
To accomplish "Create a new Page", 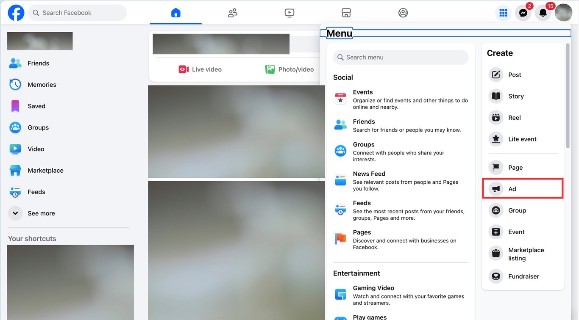I will 523,168.
